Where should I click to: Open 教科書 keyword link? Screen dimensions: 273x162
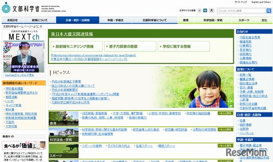coord(10,109)
